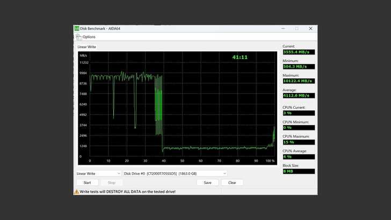Select the Minimum speed value field
This screenshot has height=220, width=391.
pyautogui.click(x=298, y=67)
